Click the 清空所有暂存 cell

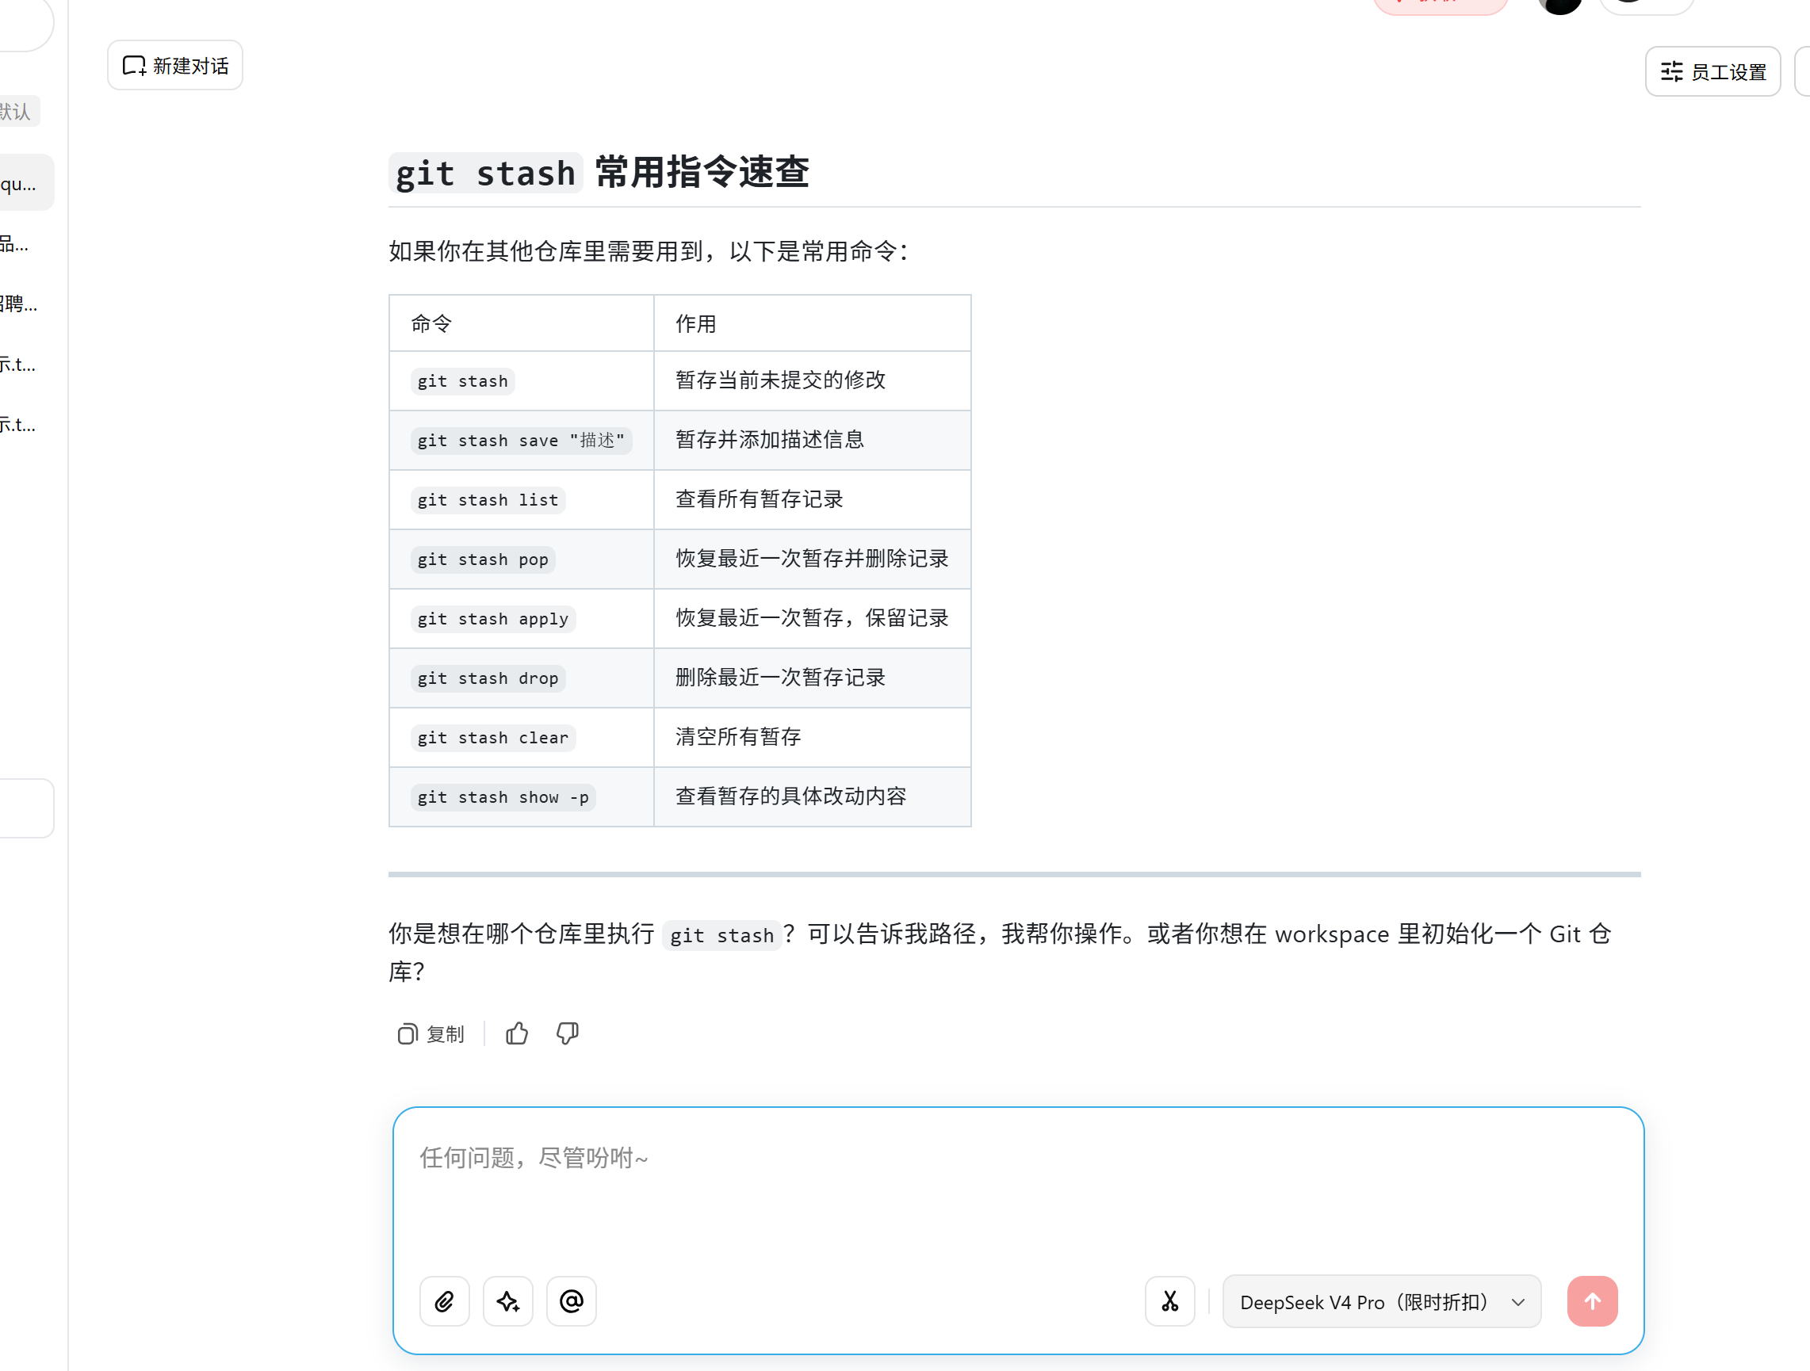click(813, 738)
